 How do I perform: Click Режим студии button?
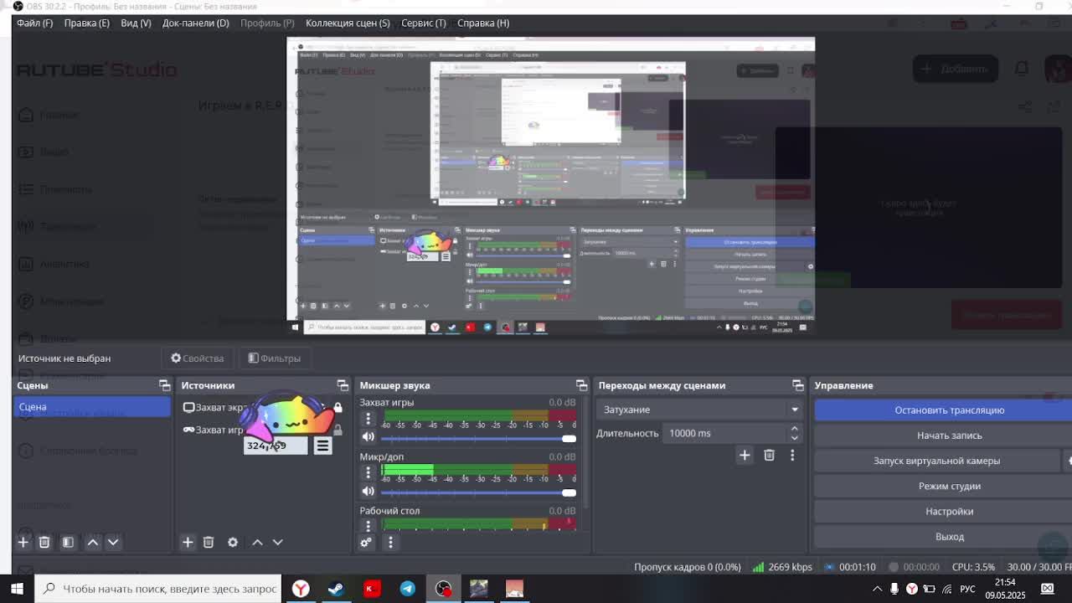[x=944, y=486]
